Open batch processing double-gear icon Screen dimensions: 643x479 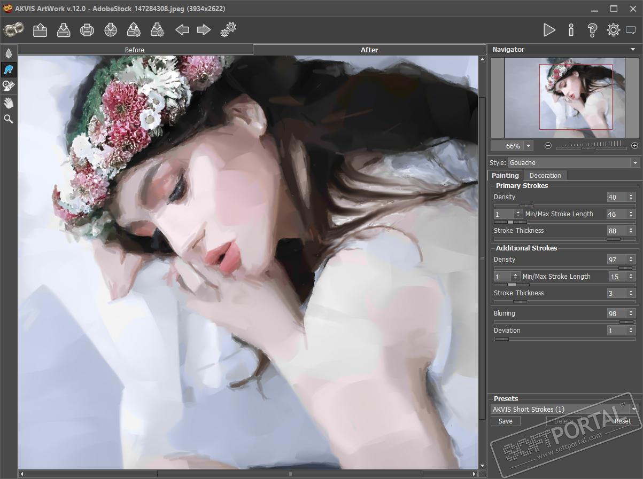pos(228,30)
